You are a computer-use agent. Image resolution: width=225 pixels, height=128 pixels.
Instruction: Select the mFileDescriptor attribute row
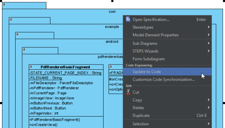tap(61, 83)
